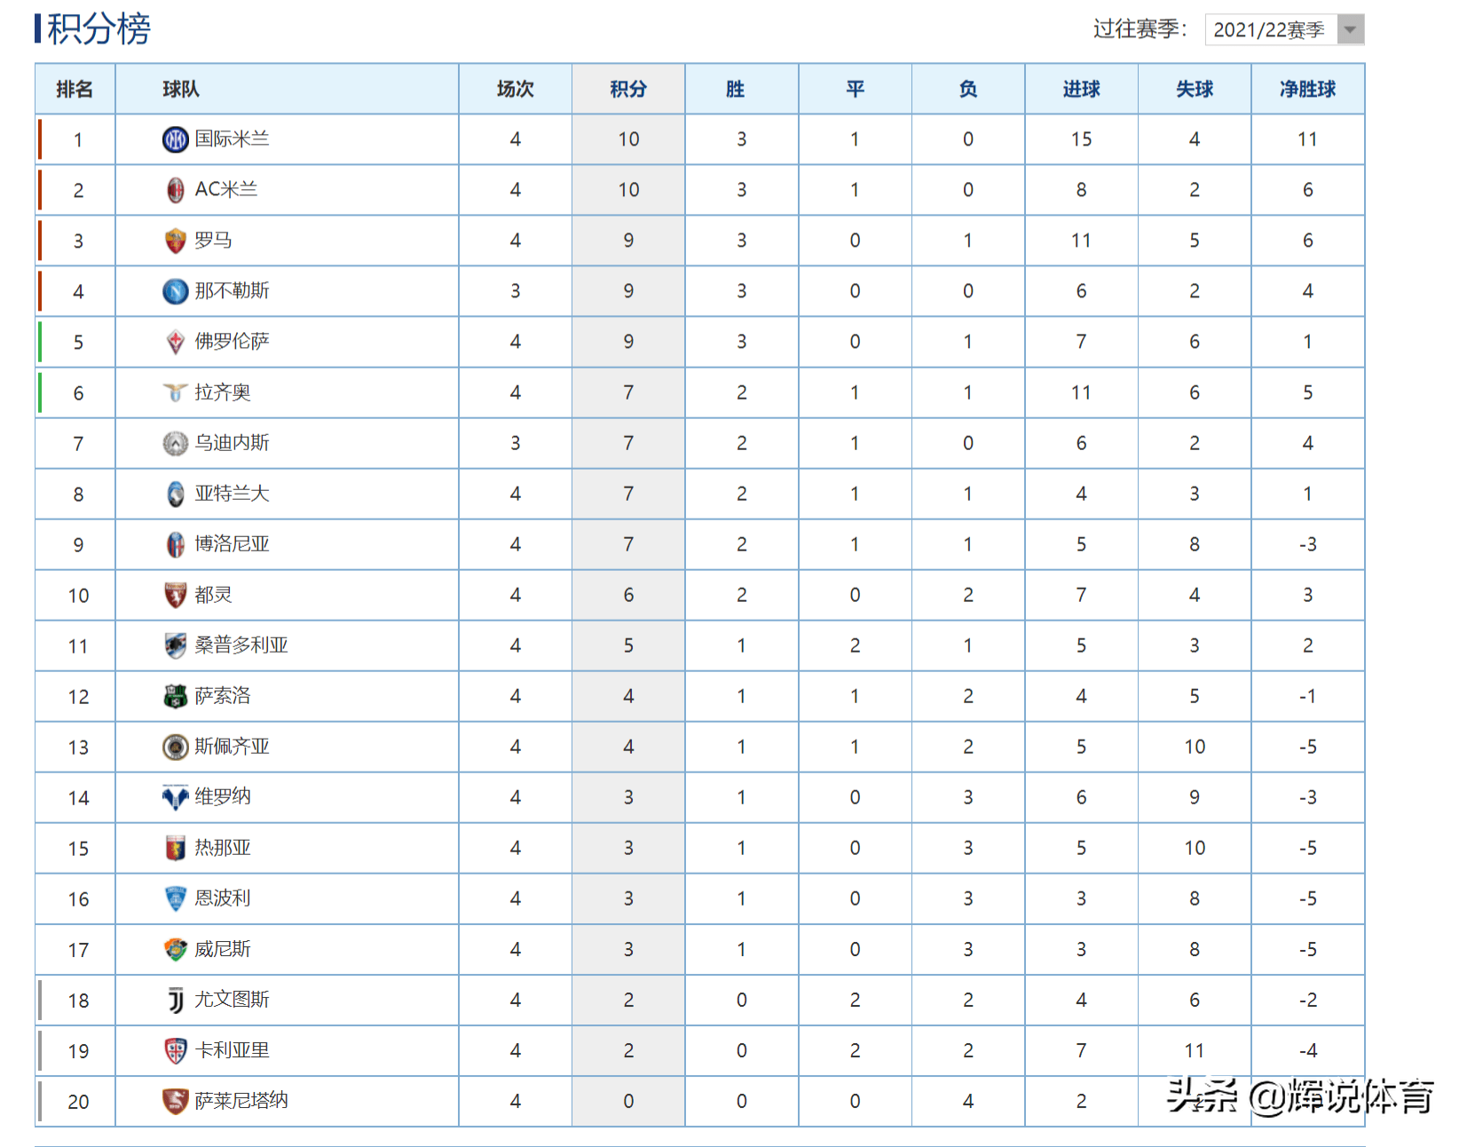Image resolution: width=1467 pixels, height=1147 pixels.
Task: Open the 佛罗伦萨 team link
Action: 232,342
